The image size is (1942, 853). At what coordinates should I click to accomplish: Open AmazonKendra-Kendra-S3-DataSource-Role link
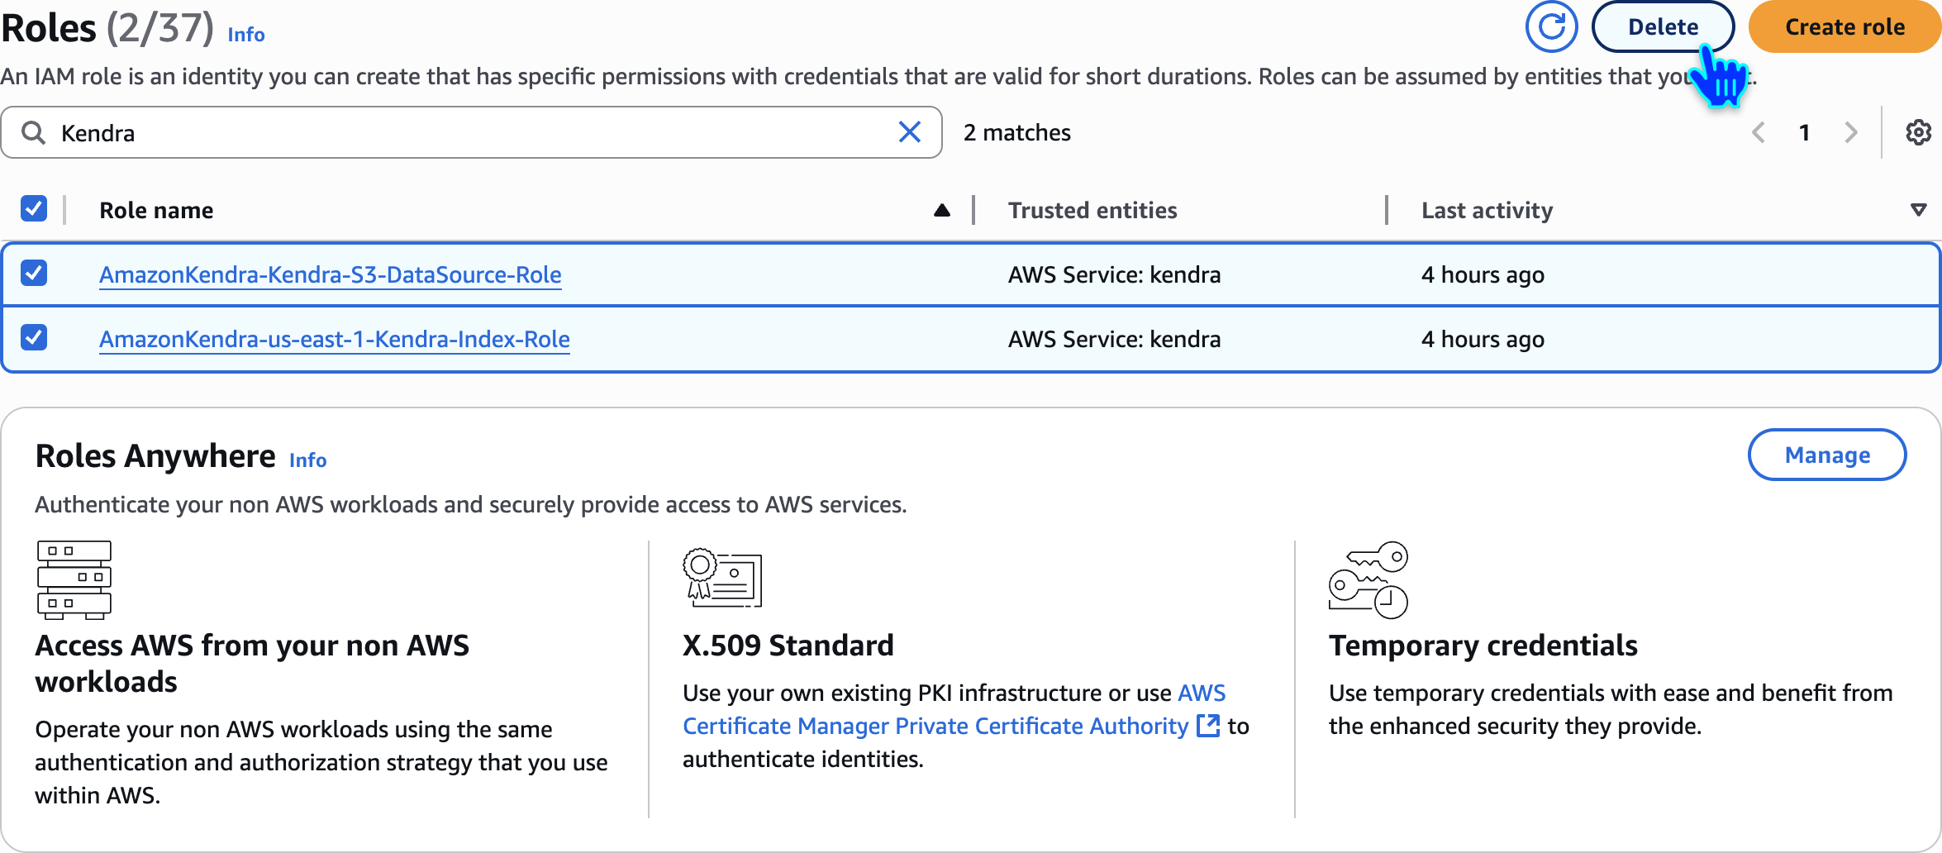(331, 274)
